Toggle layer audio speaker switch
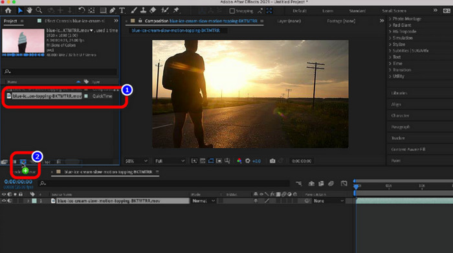Image resolution: width=453 pixels, height=253 pixels. (10, 201)
